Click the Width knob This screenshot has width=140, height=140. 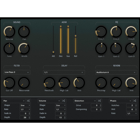click(24, 48)
